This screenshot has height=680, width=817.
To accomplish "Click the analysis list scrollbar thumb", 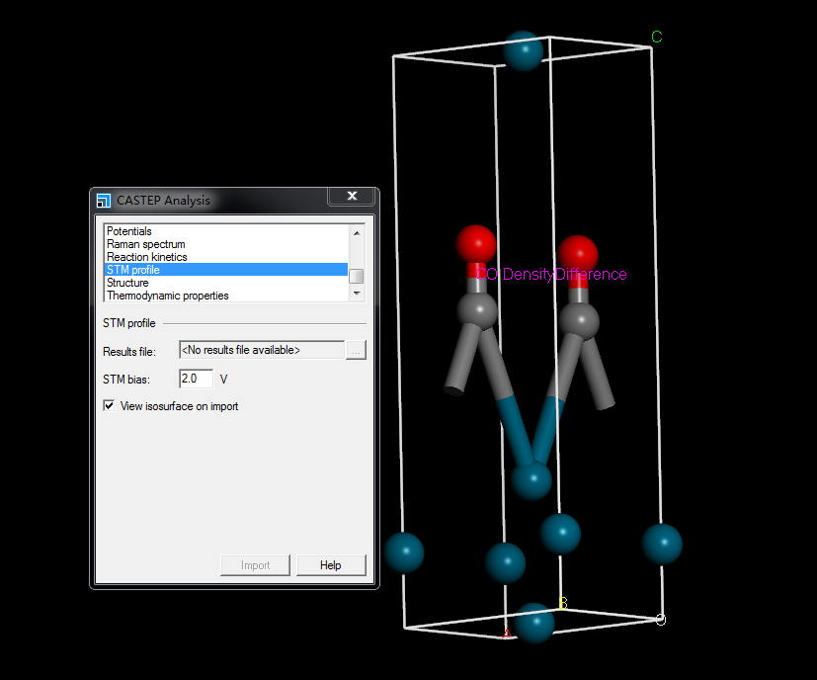I will [x=357, y=276].
